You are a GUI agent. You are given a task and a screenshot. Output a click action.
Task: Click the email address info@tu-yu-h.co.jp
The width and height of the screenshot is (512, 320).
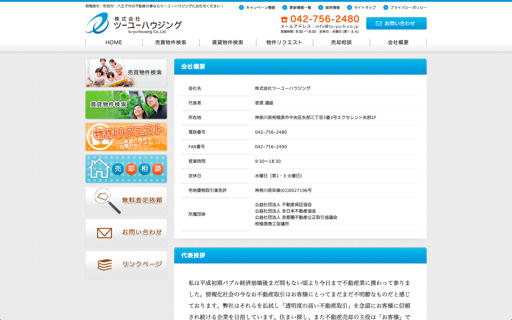[337, 26]
